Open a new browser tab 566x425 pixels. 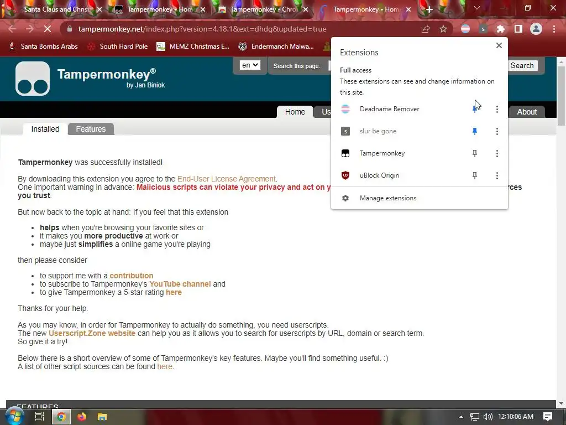[x=429, y=10]
